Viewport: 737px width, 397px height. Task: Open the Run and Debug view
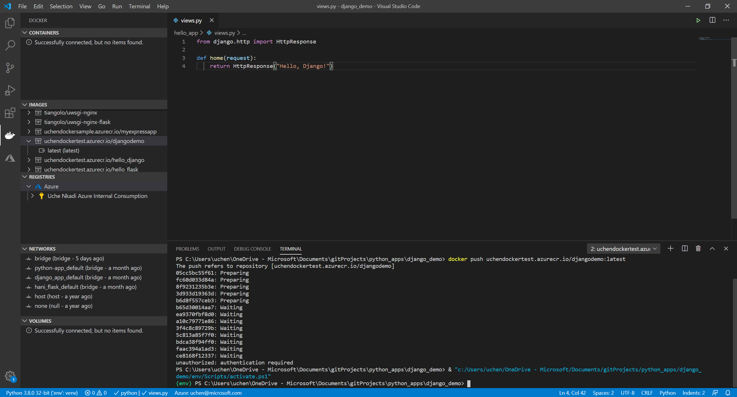[10, 90]
